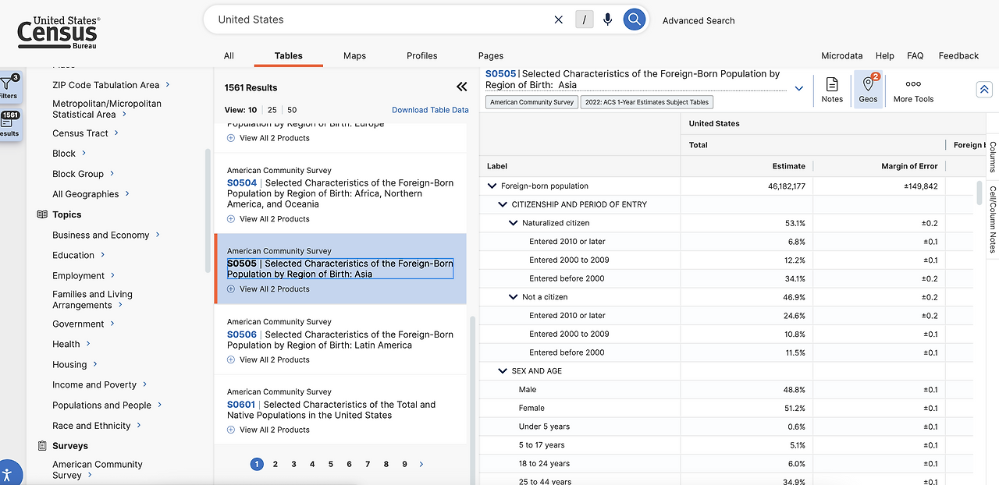
Task: Switch to the All tab
Action: click(229, 55)
